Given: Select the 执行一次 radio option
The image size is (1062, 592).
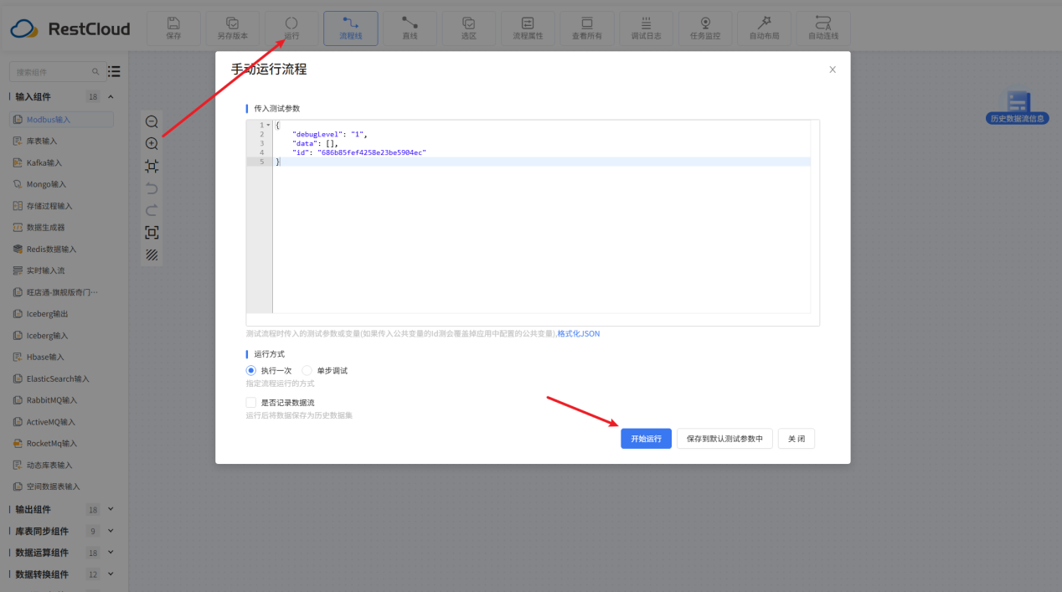Looking at the screenshot, I should pyautogui.click(x=251, y=370).
